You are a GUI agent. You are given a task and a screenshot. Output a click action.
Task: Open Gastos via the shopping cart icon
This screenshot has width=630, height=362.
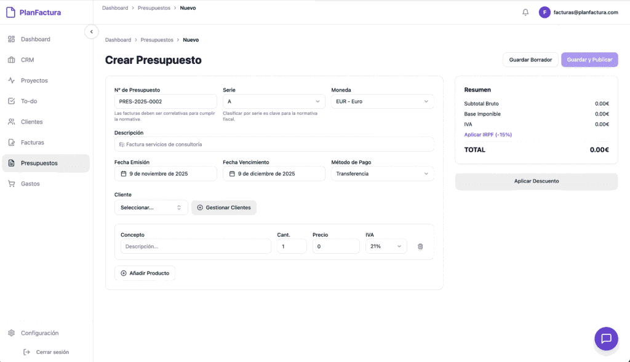12,183
